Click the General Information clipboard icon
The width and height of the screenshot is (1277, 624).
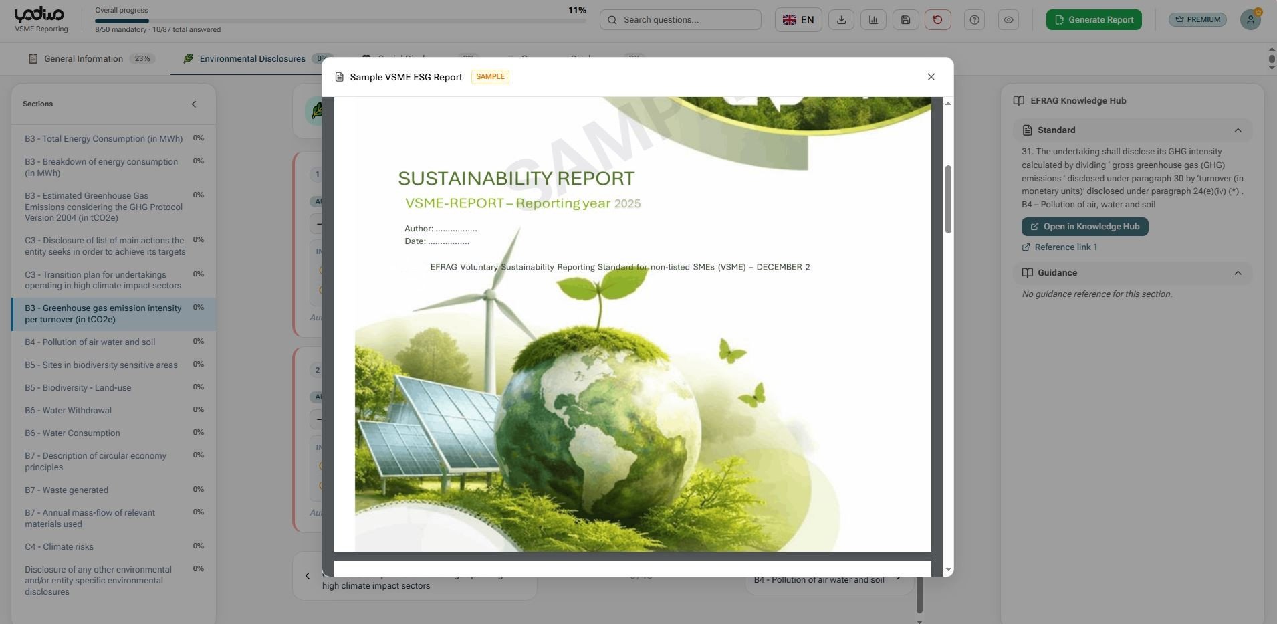click(33, 59)
